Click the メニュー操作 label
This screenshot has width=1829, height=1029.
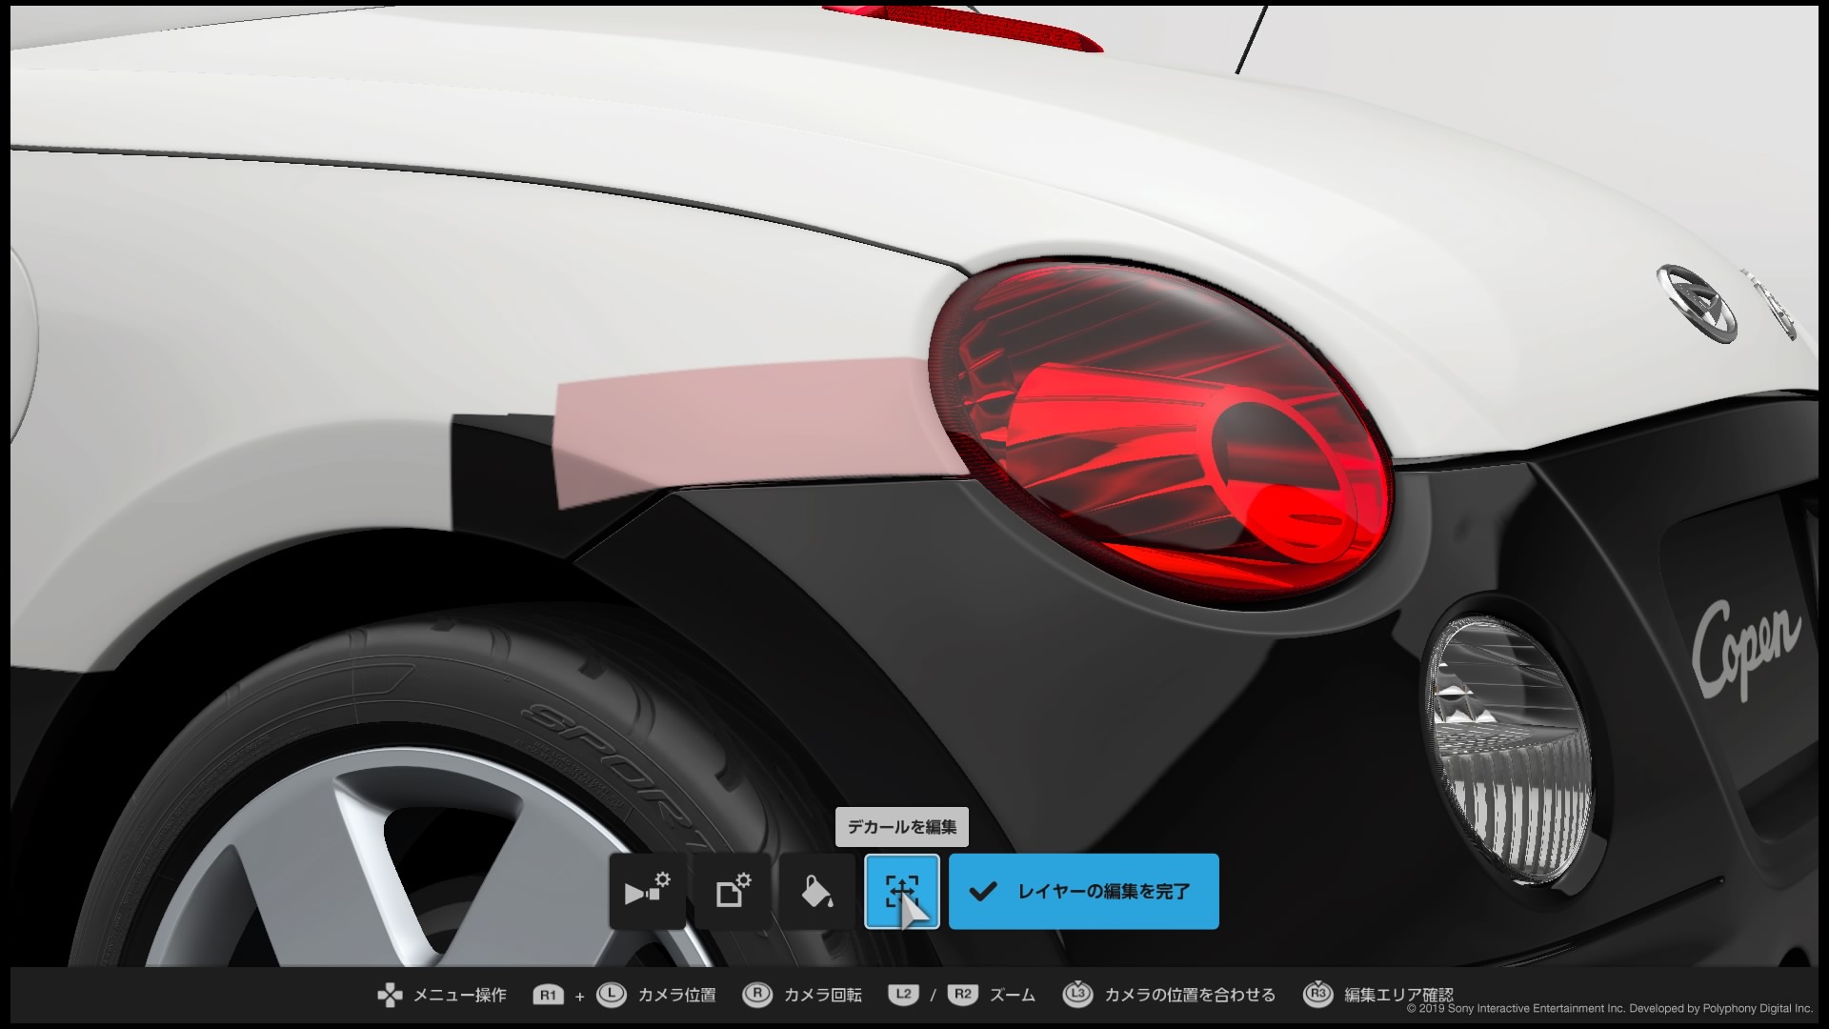[x=459, y=996]
